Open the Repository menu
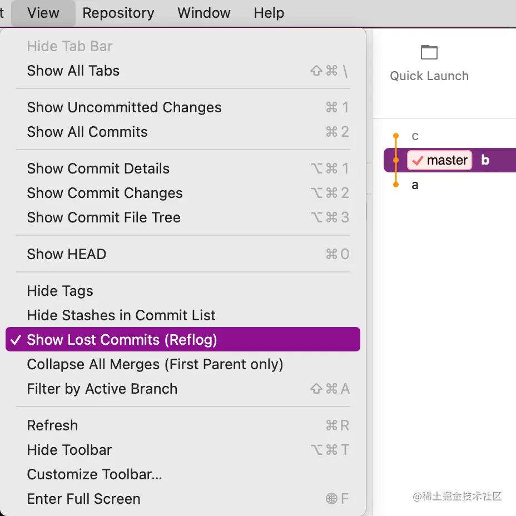The width and height of the screenshot is (516, 516). pos(118,13)
